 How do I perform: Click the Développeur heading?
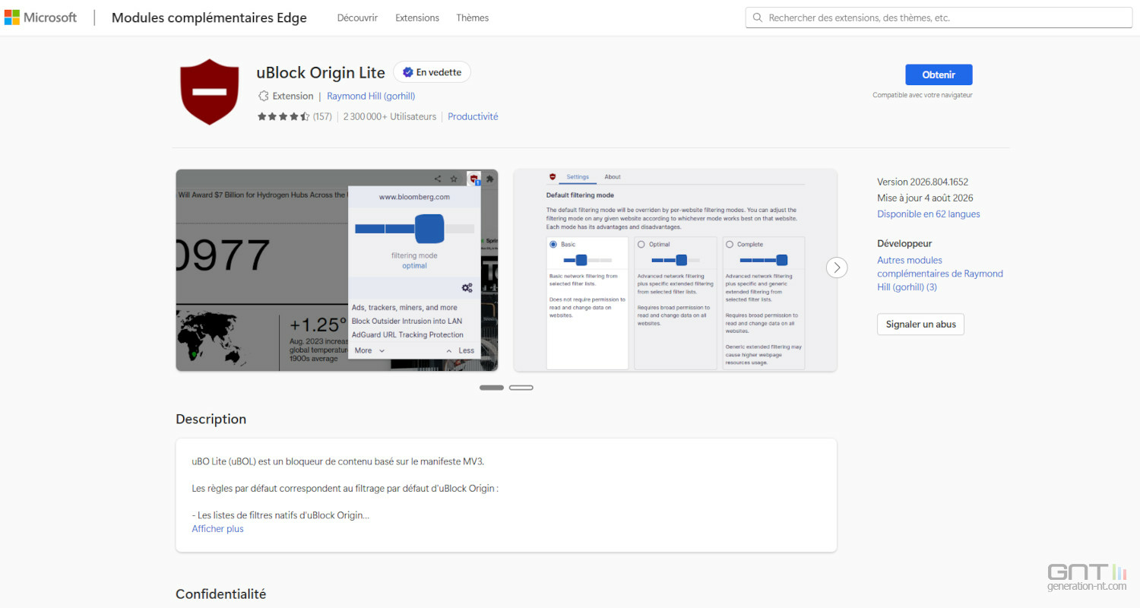coord(904,243)
